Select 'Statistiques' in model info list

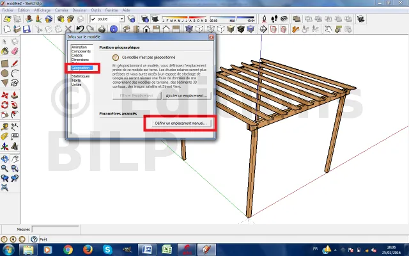(82, 76)
